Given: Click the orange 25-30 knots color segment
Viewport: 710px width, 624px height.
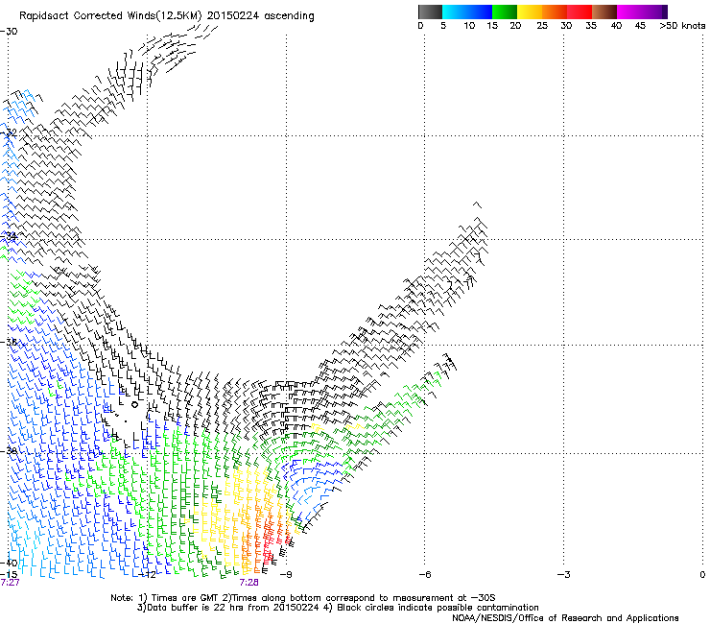Looking at the screenshot, I should [x=555, y=12].
